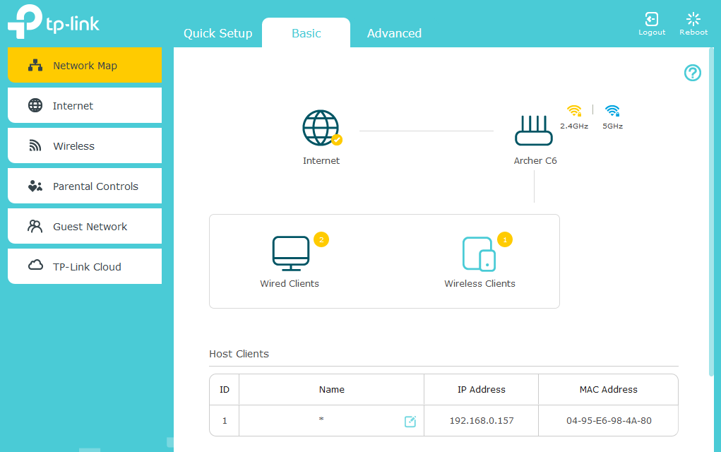Screen dimensions: 721x452
Task: Open Network Map in the sidebar
Action: [85, 65]
